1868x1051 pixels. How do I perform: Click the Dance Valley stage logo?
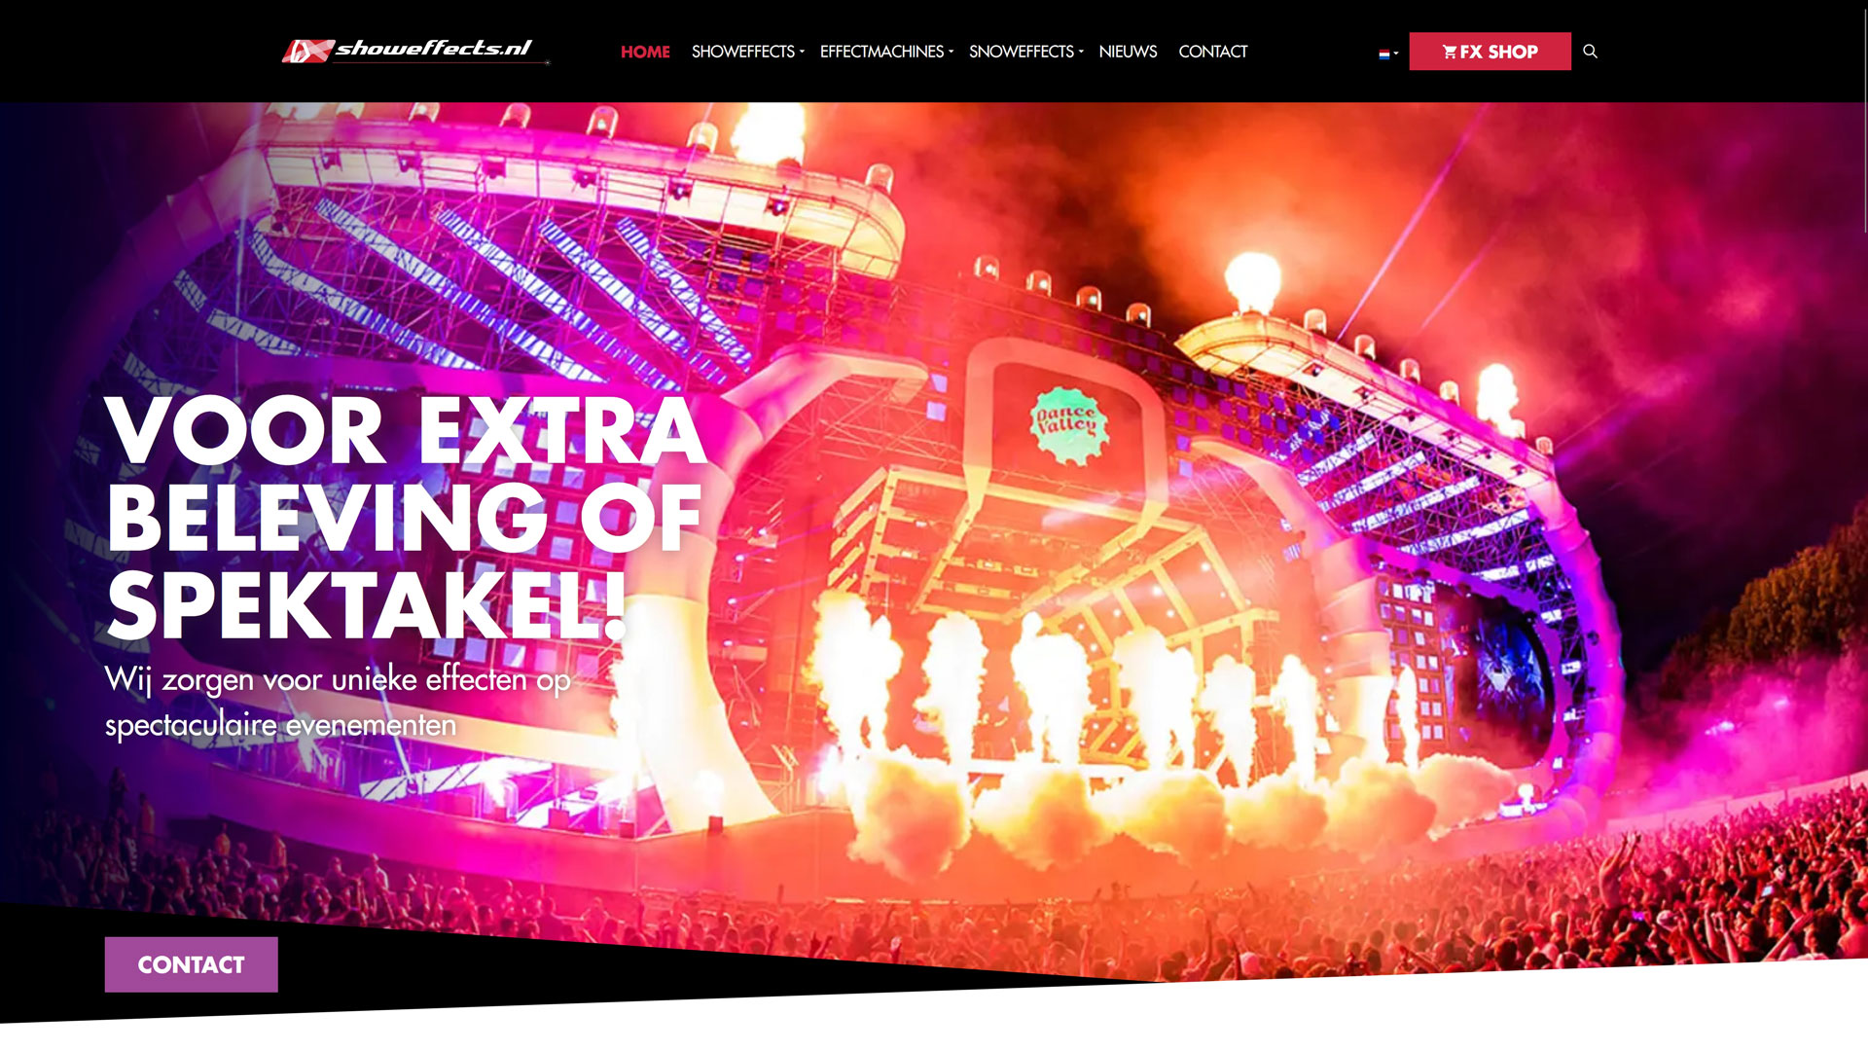click(x=1067, y=424)
